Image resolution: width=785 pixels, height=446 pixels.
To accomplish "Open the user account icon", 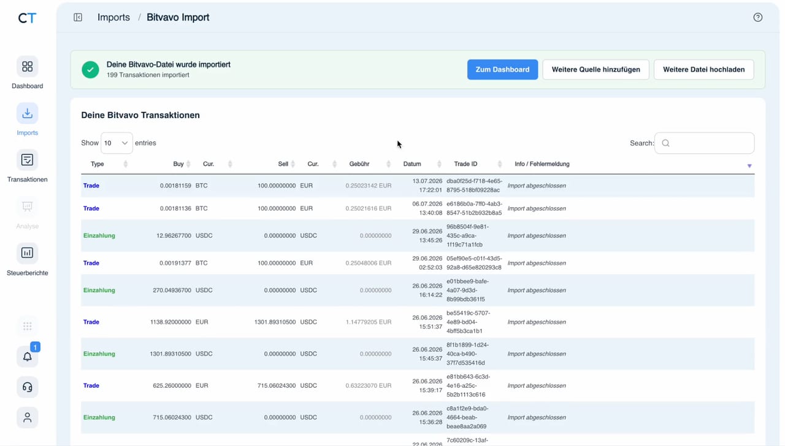I will point(27,418).
